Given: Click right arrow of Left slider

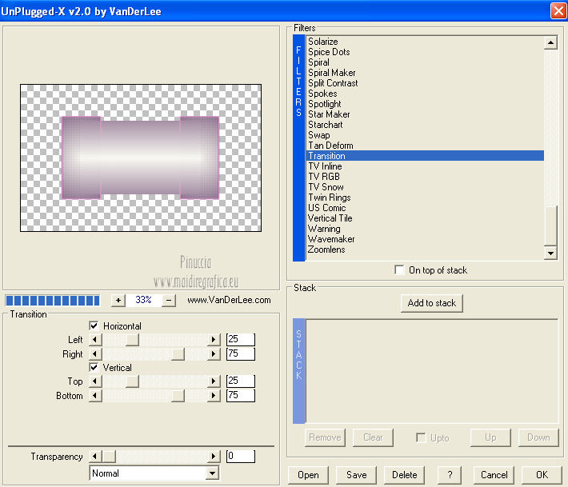Looking at the screenshot, I should [x=214, y=340].
